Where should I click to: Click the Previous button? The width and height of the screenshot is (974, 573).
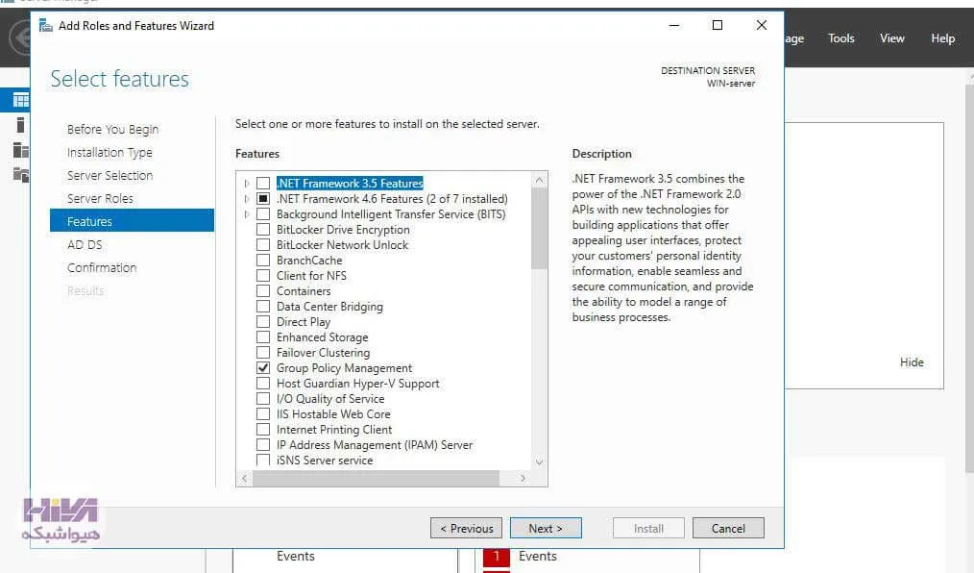click(466, 528)
